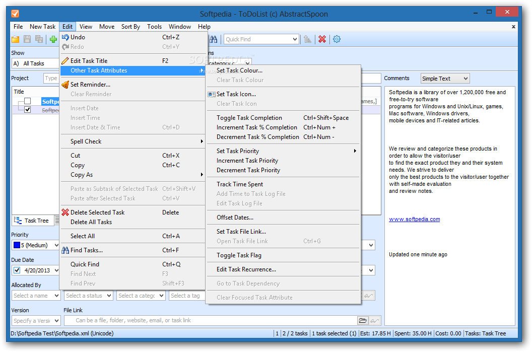Open the View menu
Screen dimensions: 532x352
point(86,27)
